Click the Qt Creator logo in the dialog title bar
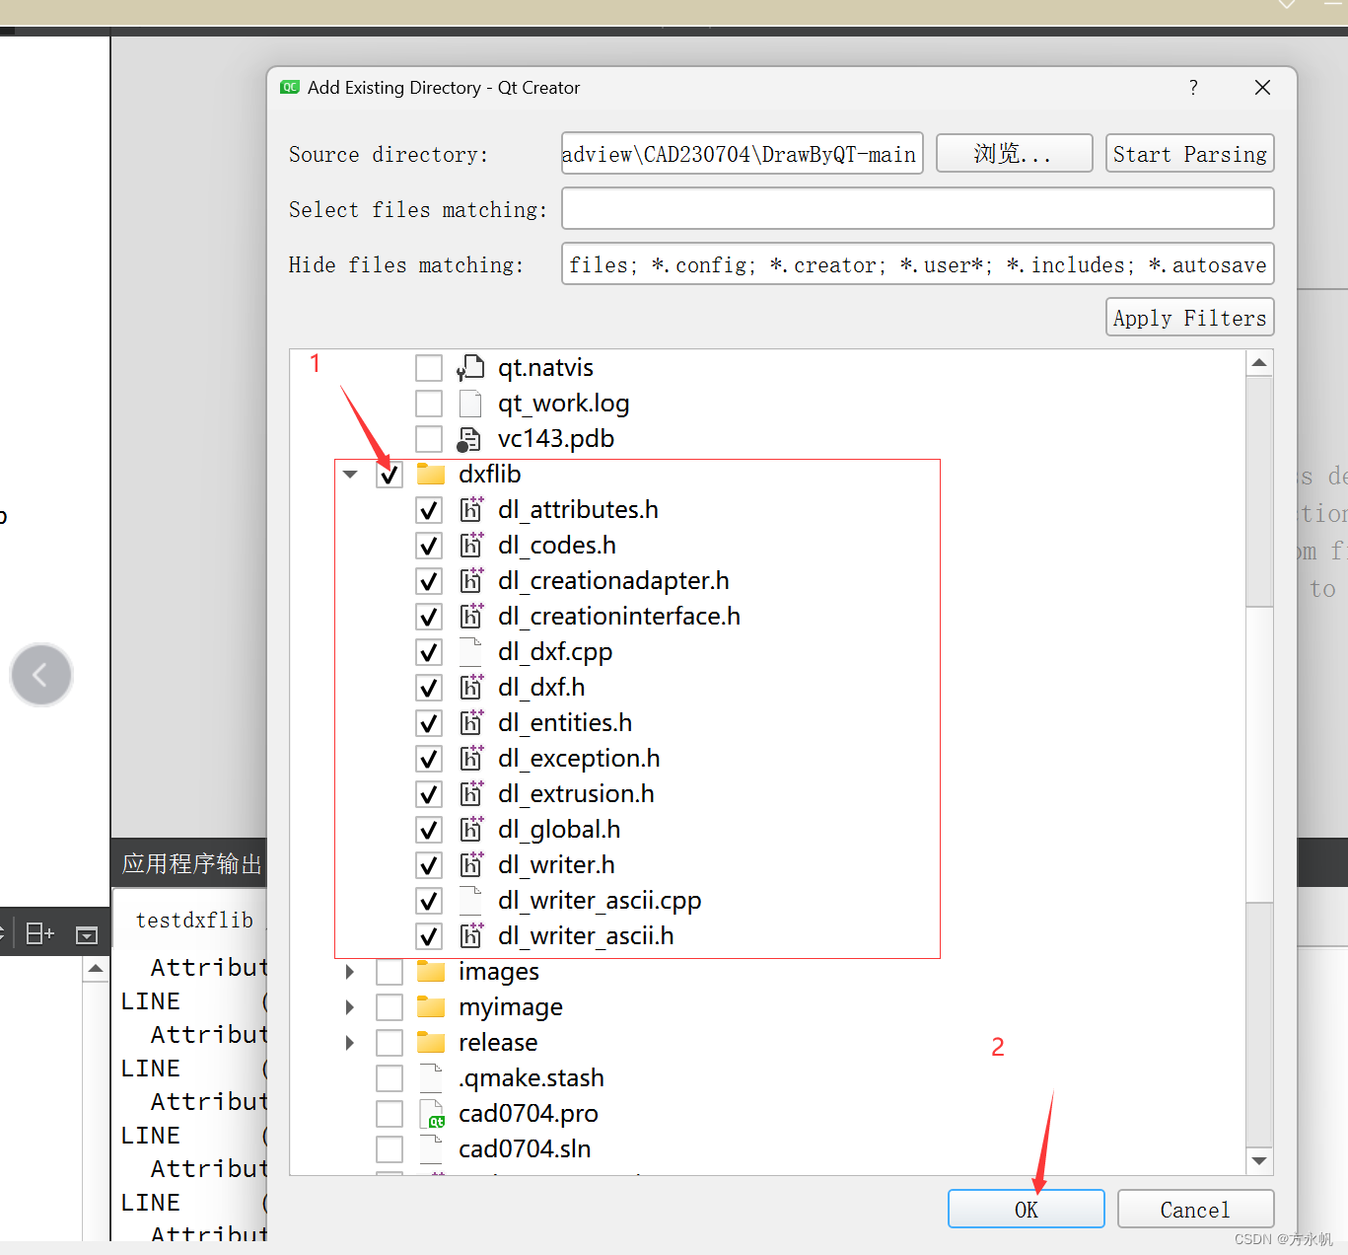Image resolution: width=1348 pixels, height=1255 pixels. [x=290, y=88]
